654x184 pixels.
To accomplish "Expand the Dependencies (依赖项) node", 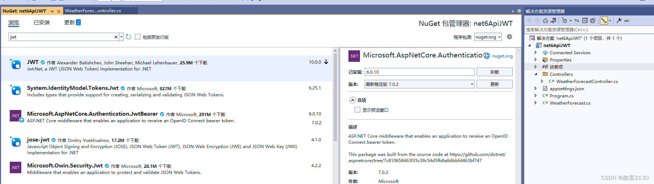I will pos(536,67).
